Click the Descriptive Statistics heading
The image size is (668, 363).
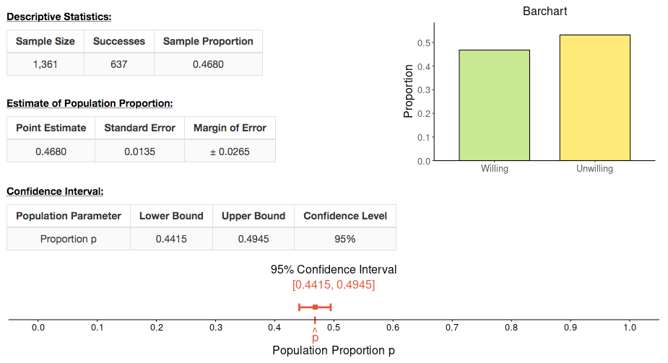pos(59,17)
